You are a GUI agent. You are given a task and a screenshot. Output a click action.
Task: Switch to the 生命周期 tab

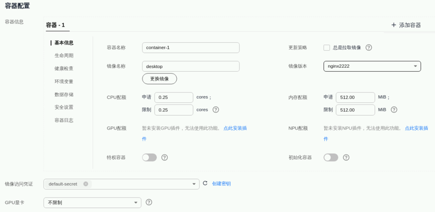coord(64,55)
